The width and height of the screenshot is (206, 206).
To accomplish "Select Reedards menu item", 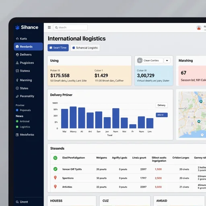I will point(28,47).
